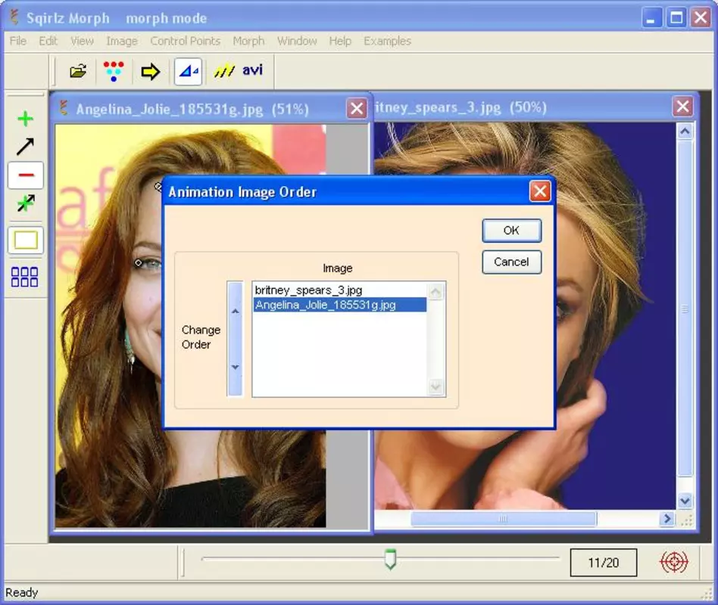Click down arrow in britney window scrollbar
This screenshot has height=605, width=718.
685,501
